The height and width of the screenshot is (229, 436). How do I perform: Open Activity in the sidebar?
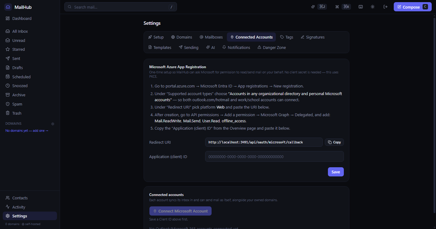[x=30, y=207]
